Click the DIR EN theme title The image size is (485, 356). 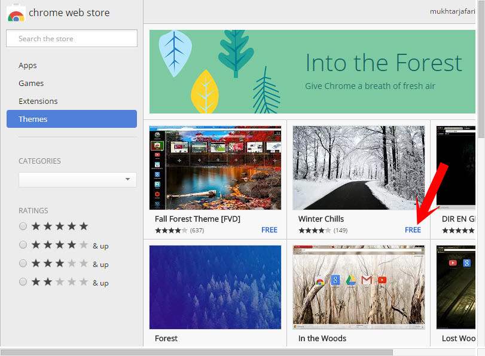(459, 219)
